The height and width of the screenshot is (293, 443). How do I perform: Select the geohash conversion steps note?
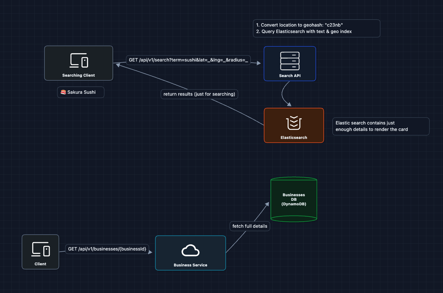coord(316,28)
